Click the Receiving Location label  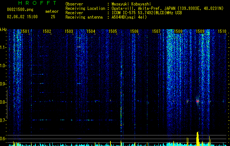(x=85, y=8)
